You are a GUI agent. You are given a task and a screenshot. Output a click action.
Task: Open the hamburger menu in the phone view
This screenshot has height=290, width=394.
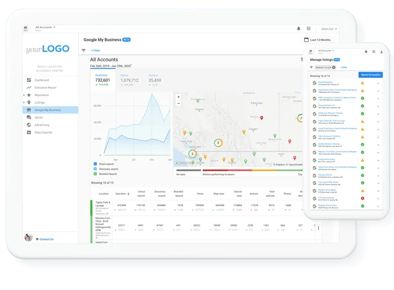tap(374, 52)
